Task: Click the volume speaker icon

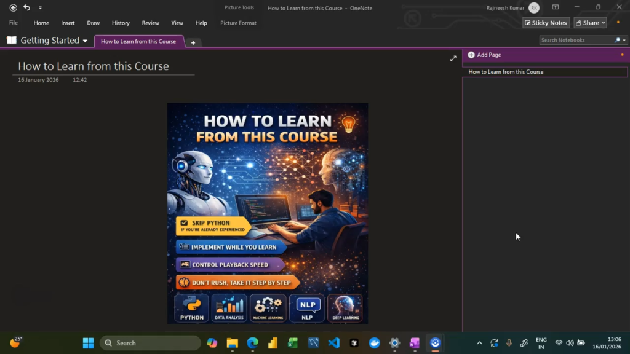Action: click(x=570, y=343)
